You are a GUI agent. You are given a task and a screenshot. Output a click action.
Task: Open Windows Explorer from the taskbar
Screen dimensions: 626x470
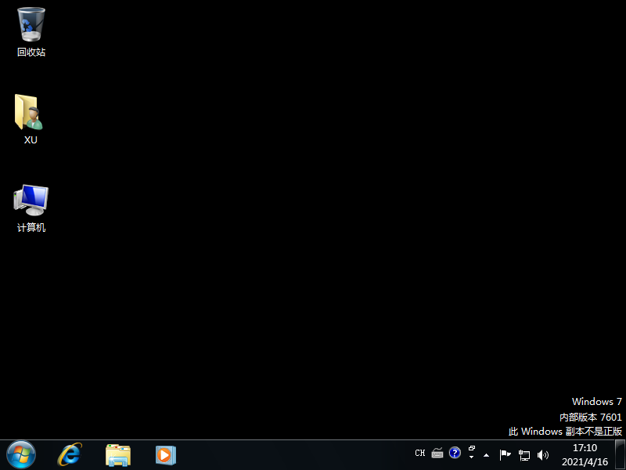pyautogui.click(x=118, y=454)
